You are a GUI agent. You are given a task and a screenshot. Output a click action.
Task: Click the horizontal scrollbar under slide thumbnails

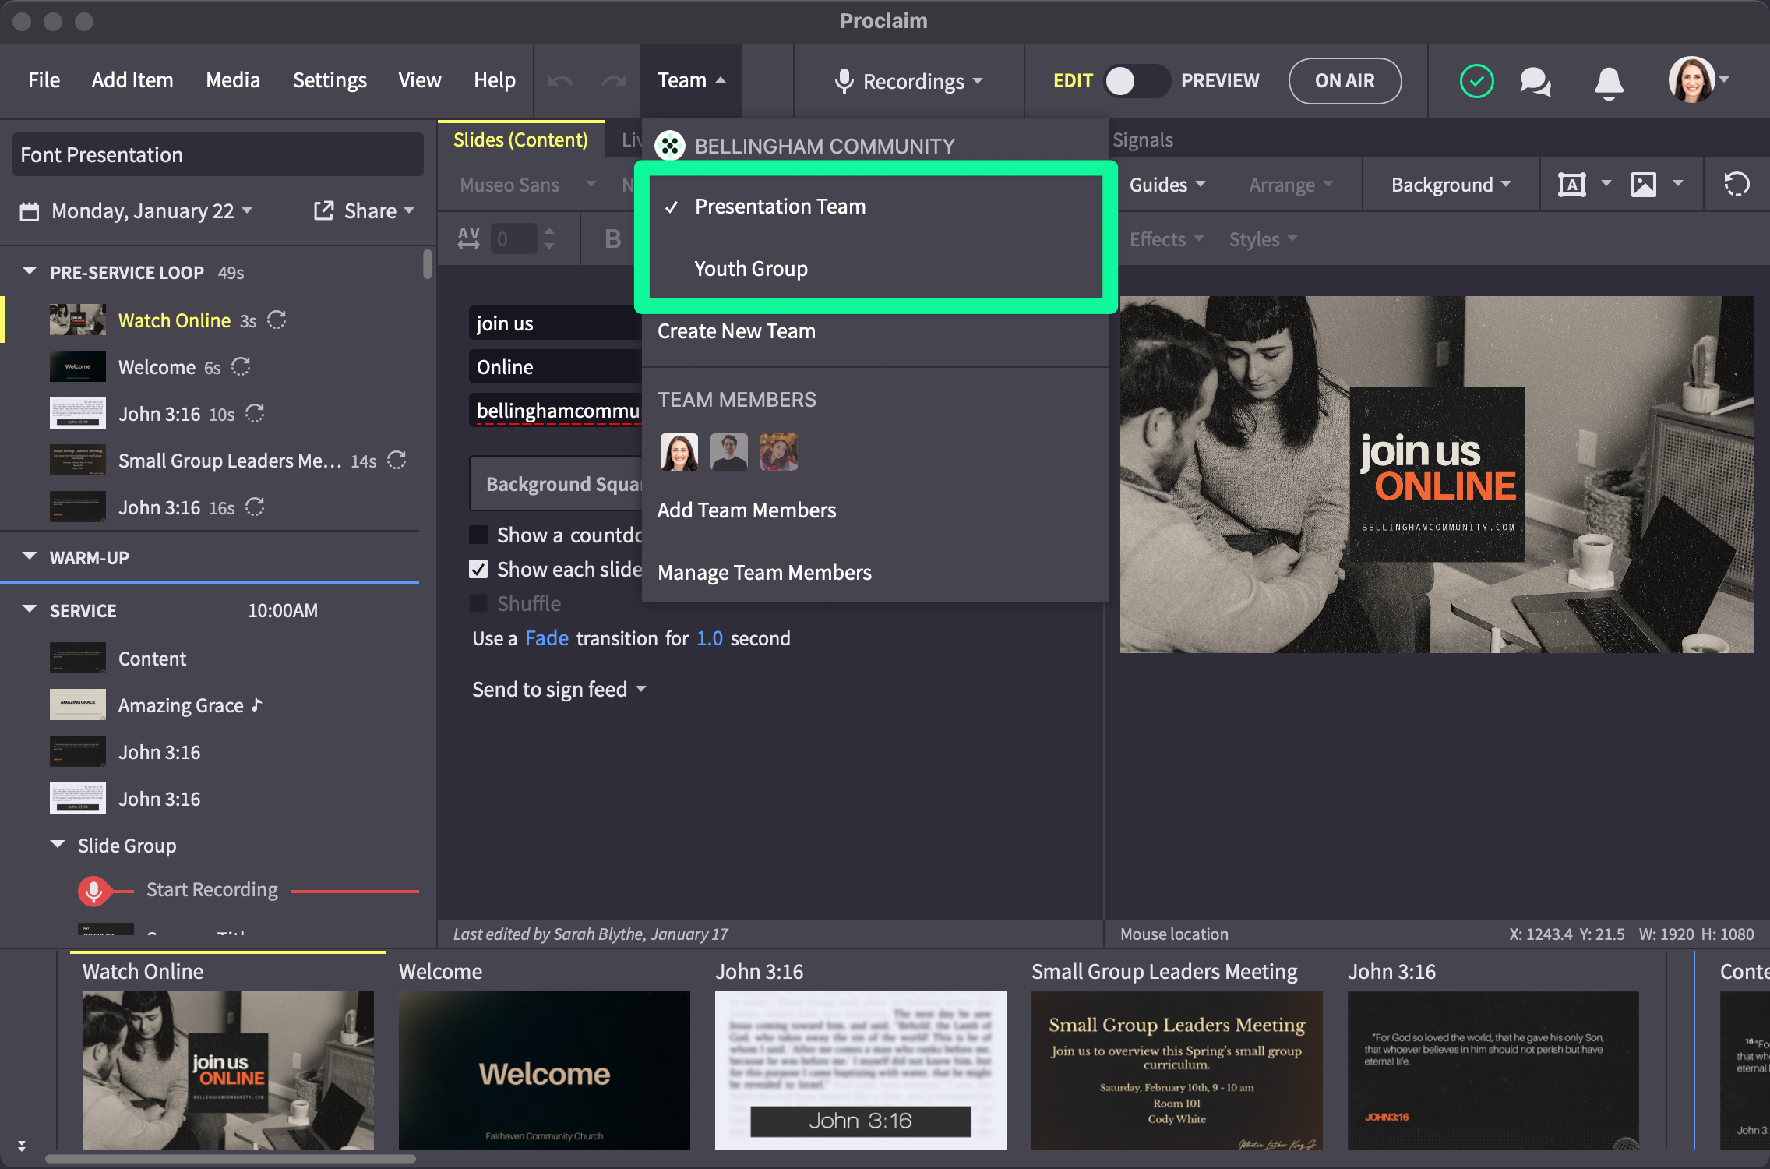231,1159
